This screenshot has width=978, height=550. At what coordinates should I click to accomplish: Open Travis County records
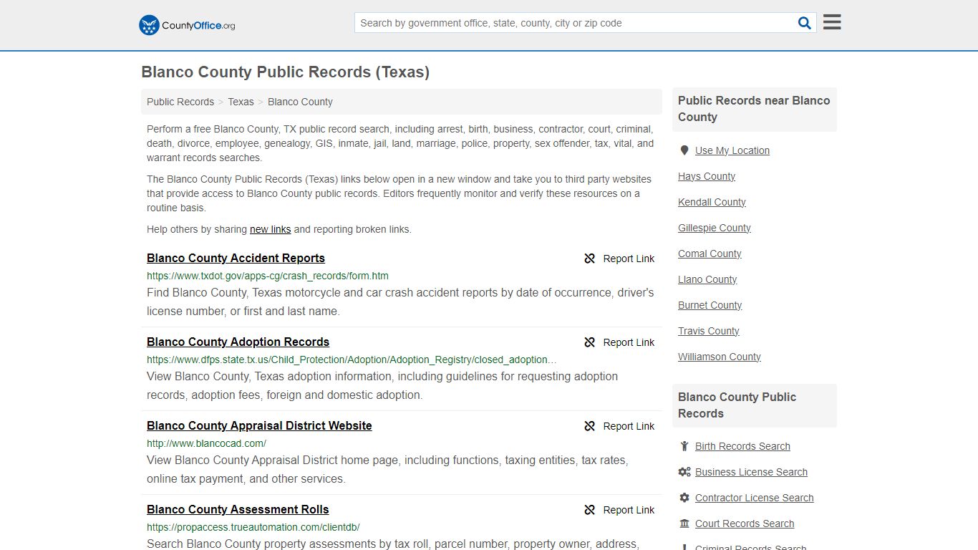point(709,331)
